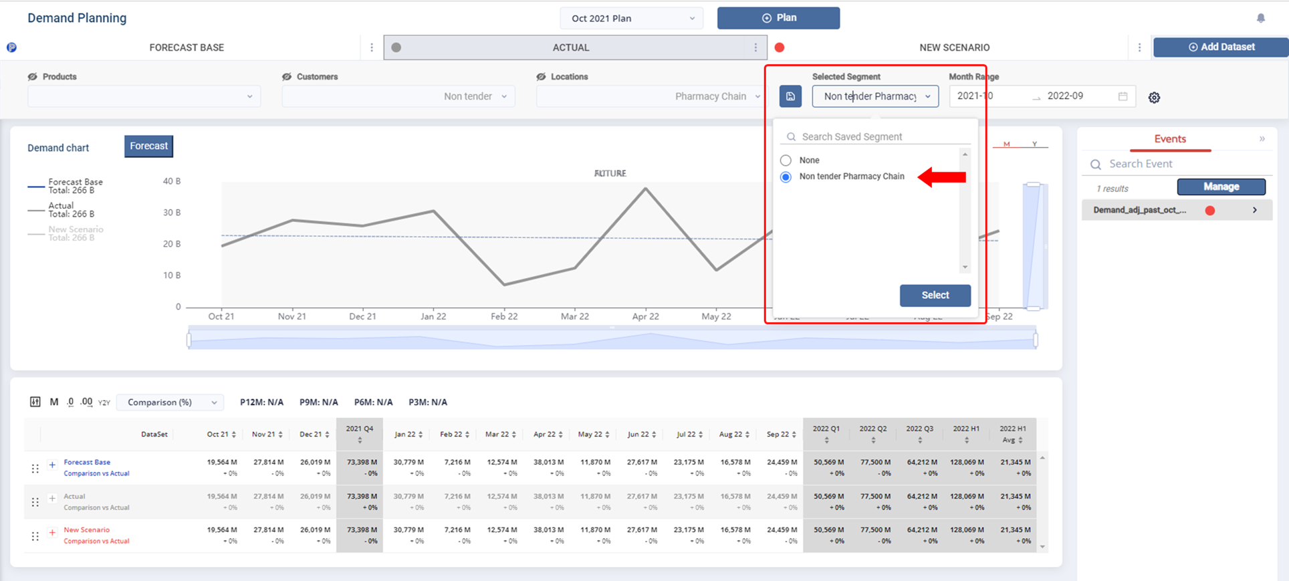Toggle Products filter visibility eye
This screenshot has height=581, width=1289.
32,77
